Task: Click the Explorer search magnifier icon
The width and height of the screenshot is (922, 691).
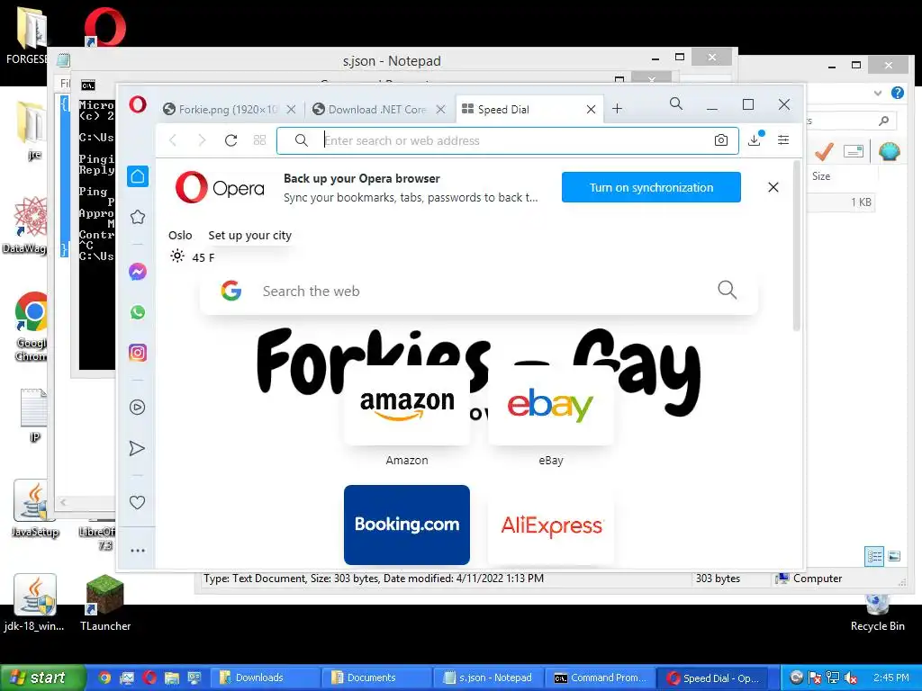Action: 883,121
